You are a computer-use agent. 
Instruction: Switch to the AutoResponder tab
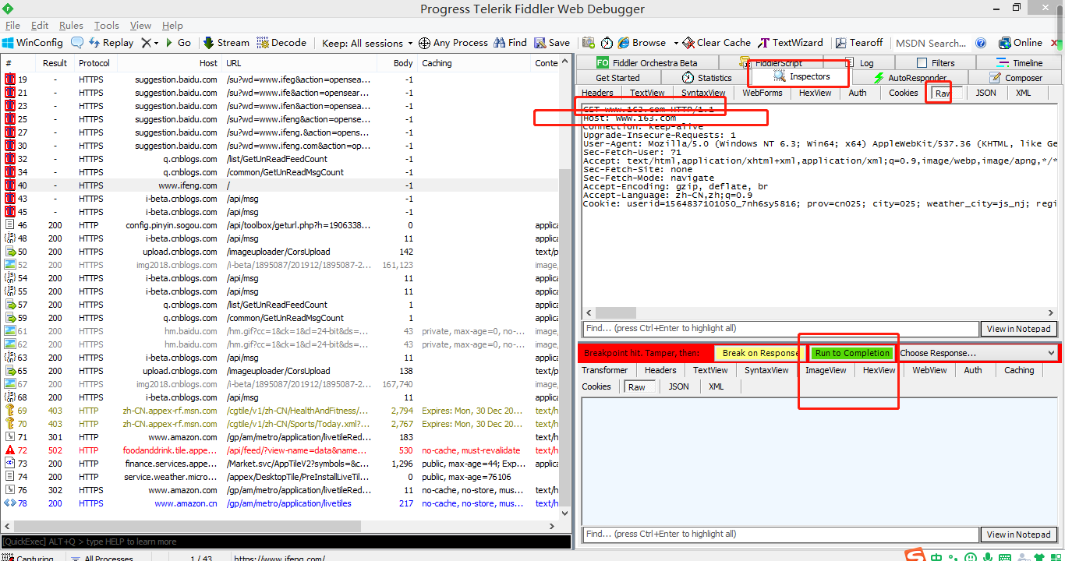coord(911,78)
